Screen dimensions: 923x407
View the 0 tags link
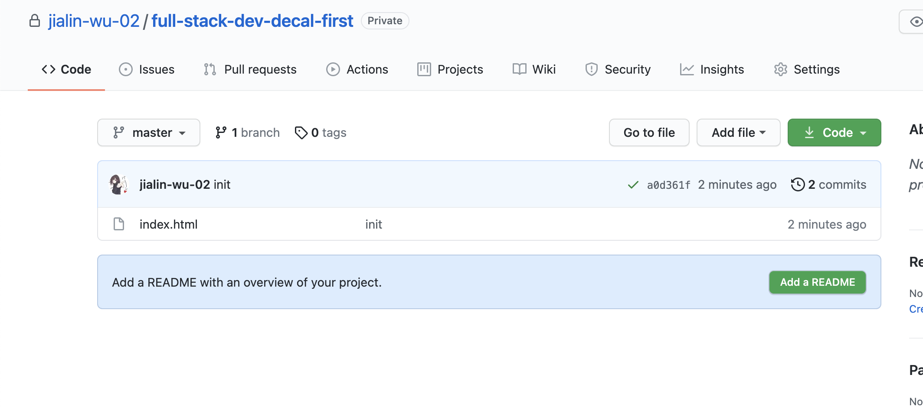pos(320,132)
